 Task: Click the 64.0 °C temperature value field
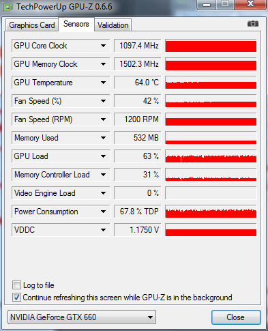pos(138,83)
